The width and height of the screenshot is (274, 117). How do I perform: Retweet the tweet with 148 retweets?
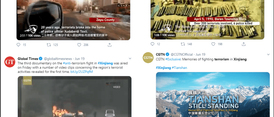[183, 44]
